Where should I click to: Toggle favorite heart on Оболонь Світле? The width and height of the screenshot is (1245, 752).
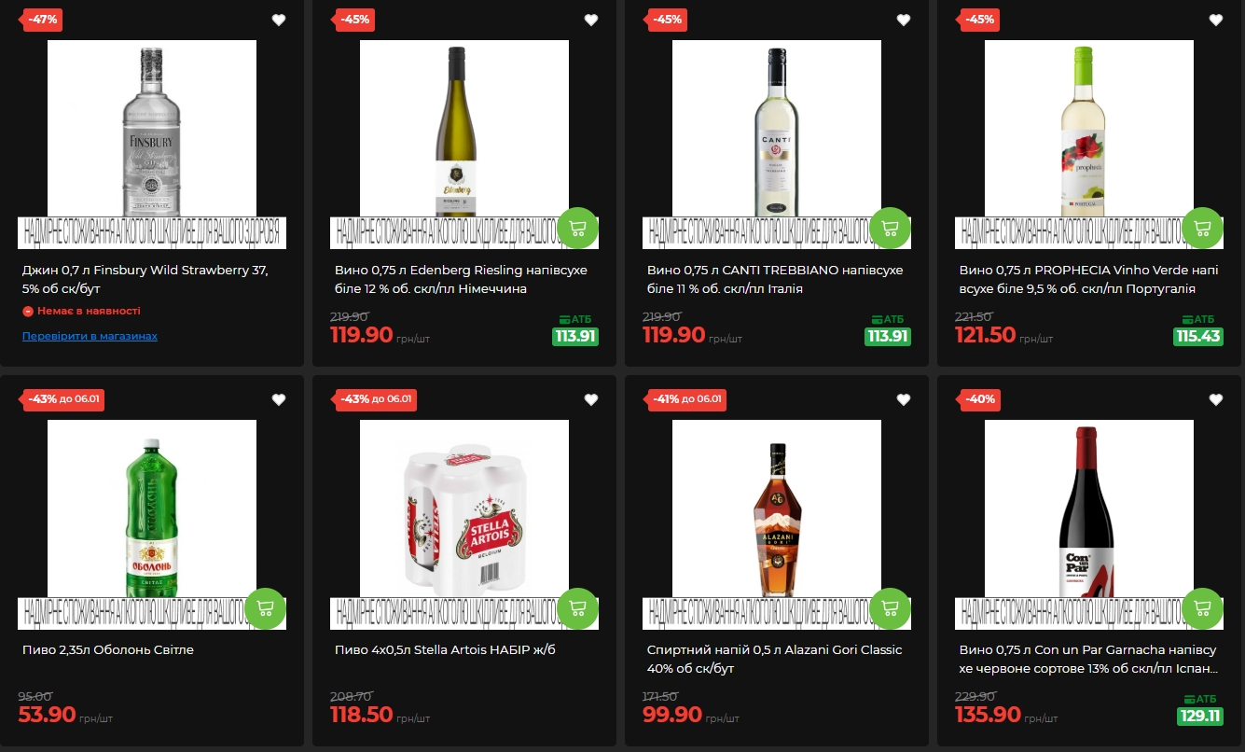point(279,399)
